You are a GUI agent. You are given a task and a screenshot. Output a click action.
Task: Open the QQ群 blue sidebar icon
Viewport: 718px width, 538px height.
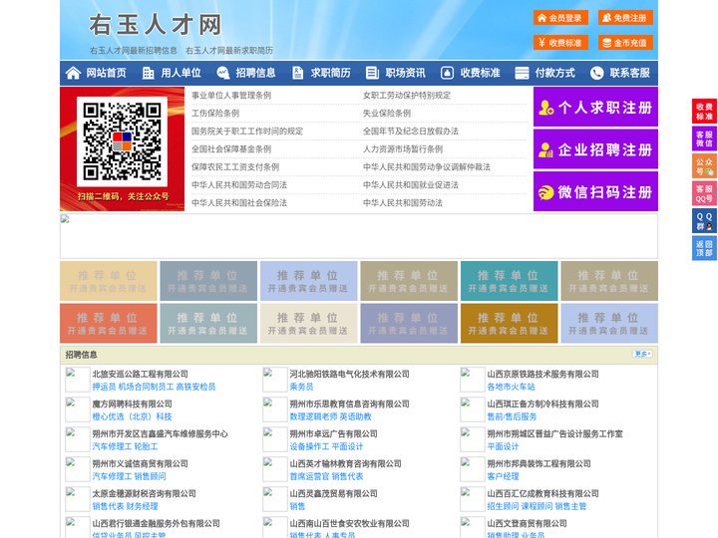(704, 221)
